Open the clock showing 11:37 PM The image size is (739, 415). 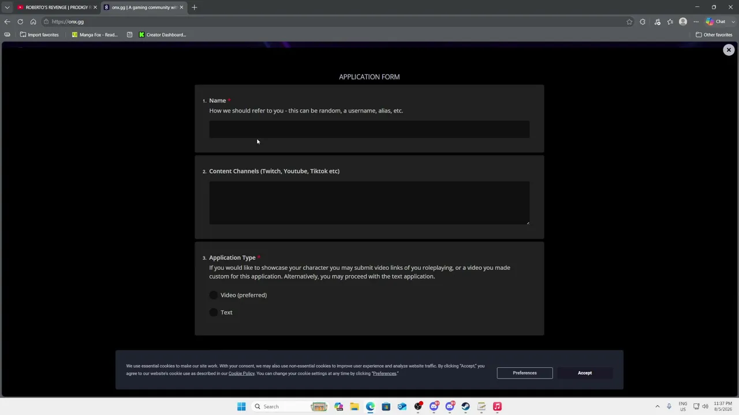pos(723,407)
